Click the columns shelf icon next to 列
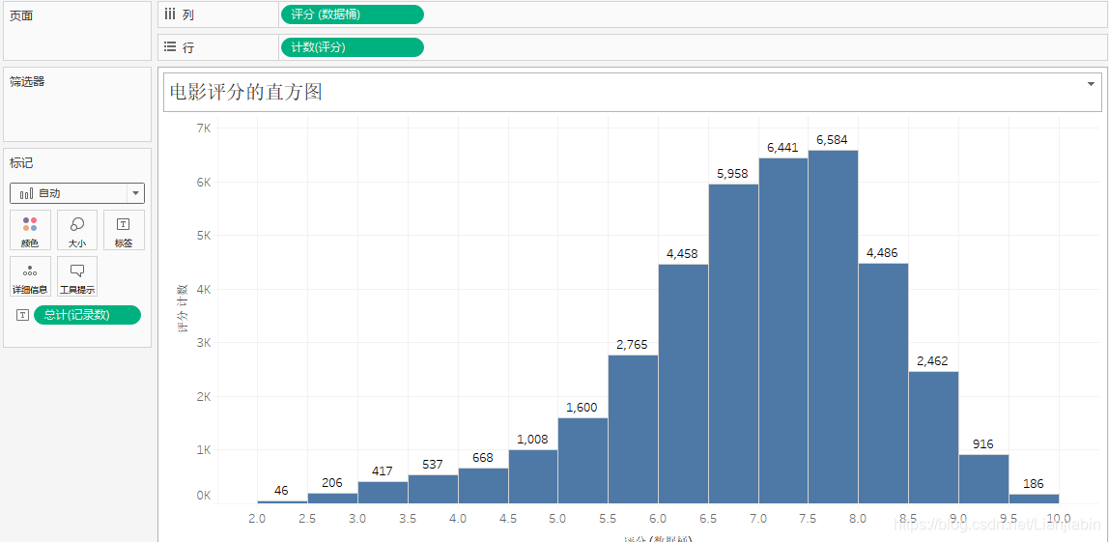1109x542 pixels. tap(170, 14)
